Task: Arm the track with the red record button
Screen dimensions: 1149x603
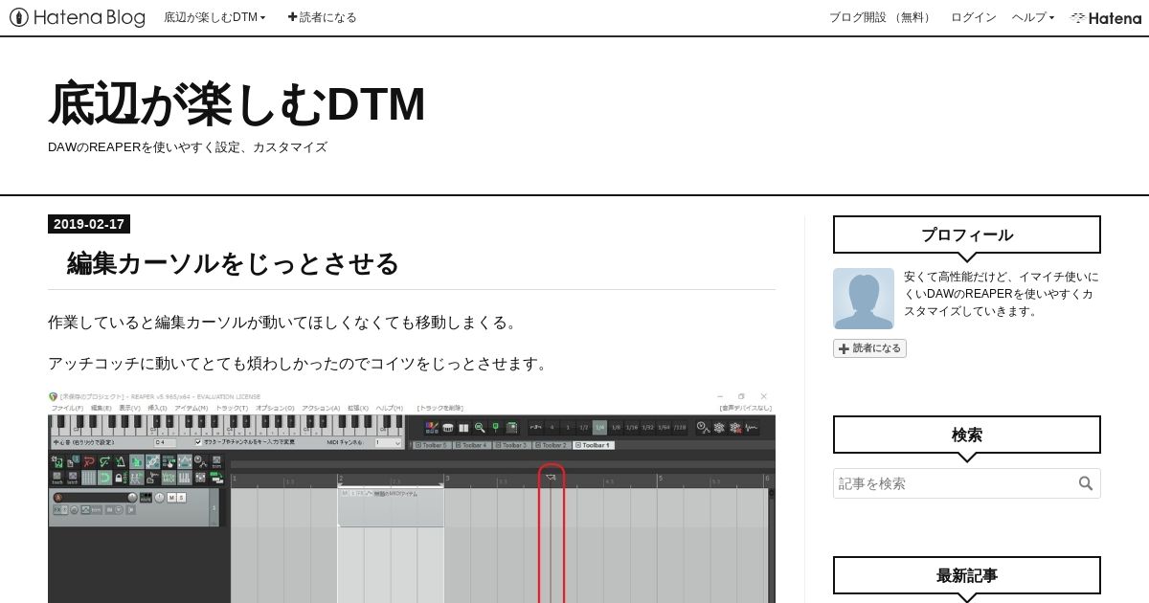Action: point(57,498)
